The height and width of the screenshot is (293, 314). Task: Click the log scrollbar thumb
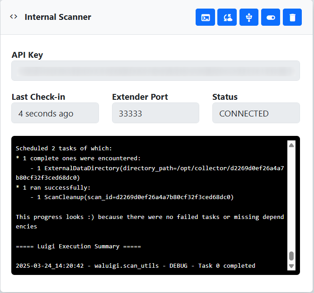click(x=291, y=256)
